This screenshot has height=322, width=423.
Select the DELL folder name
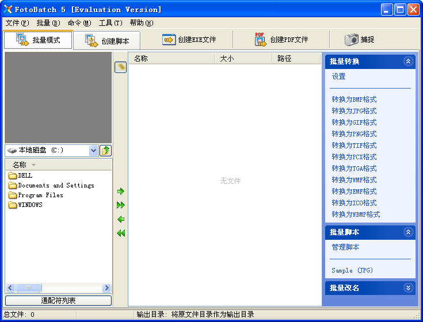[25, 176]
